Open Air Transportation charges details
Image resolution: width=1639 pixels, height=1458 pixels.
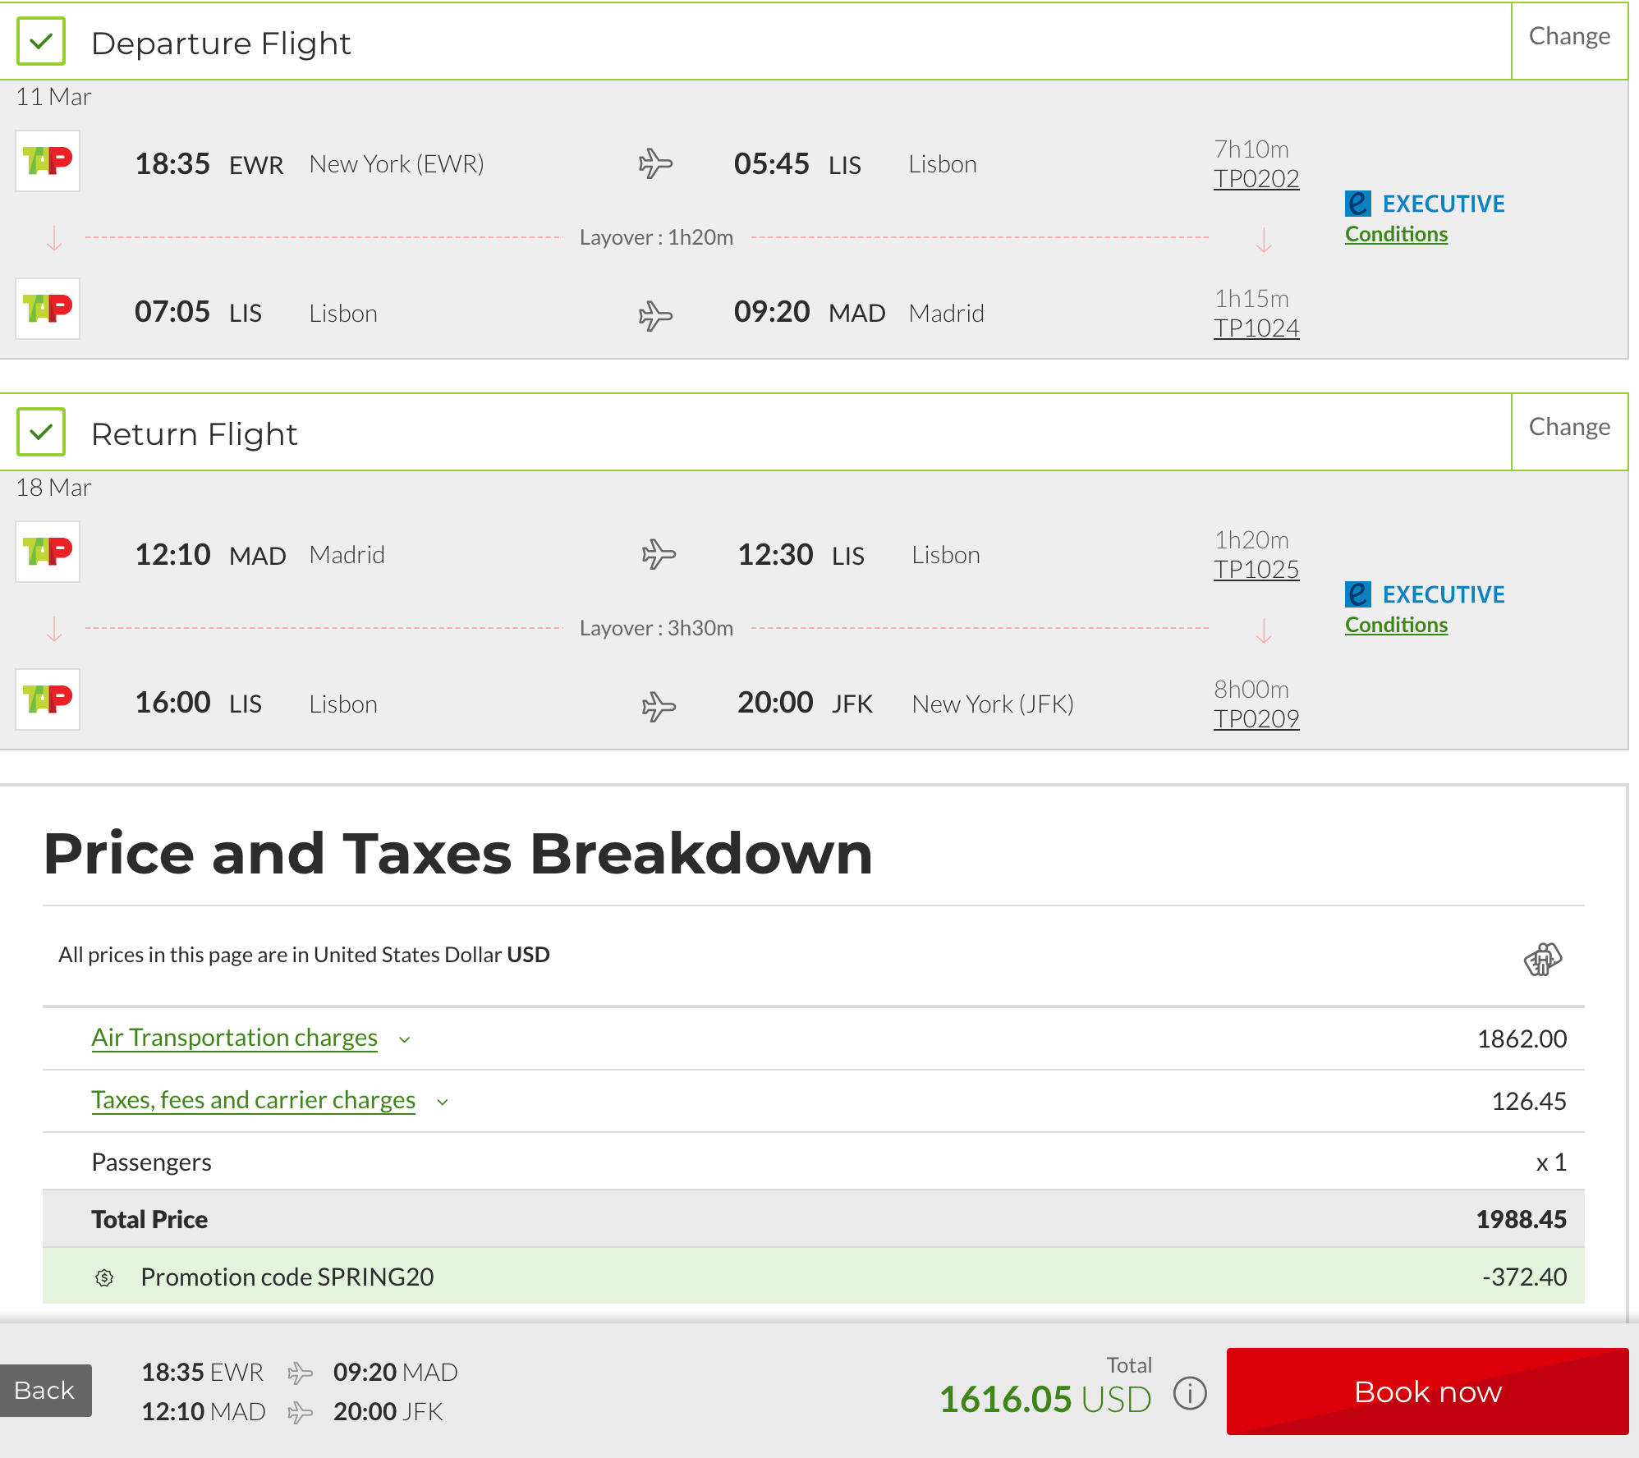(234, 1038)
